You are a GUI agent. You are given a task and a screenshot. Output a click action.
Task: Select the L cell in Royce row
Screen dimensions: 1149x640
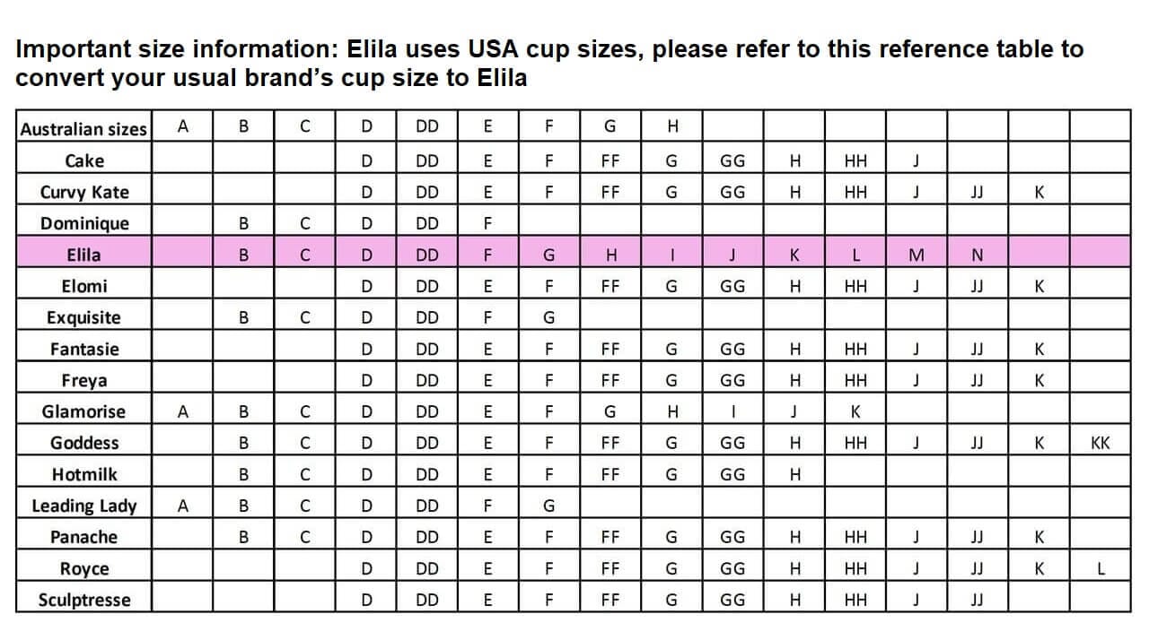click(x=1100, y=568)
